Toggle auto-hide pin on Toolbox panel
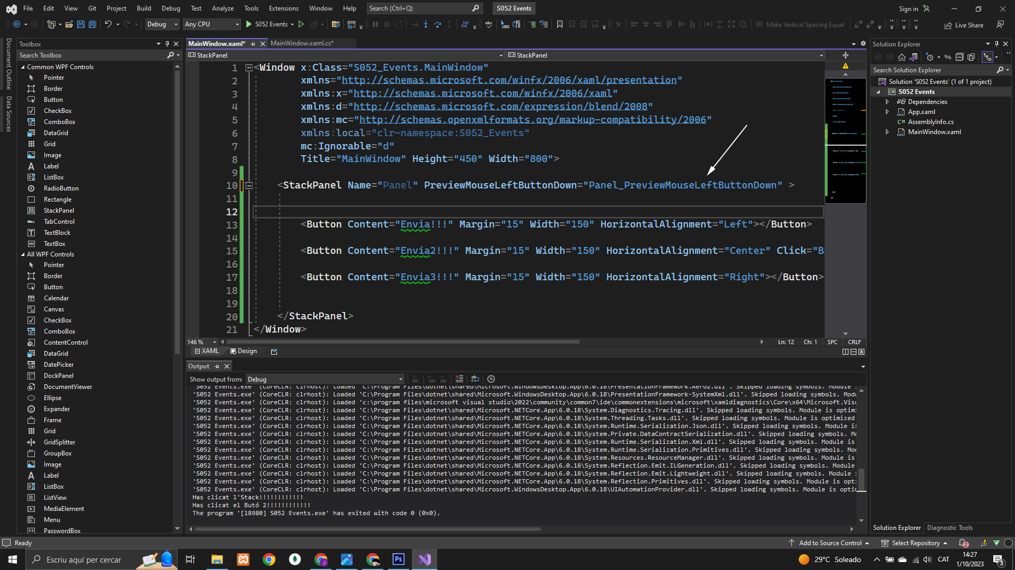The height and width of the screenshot is (570, 1015). coord(167,44)
